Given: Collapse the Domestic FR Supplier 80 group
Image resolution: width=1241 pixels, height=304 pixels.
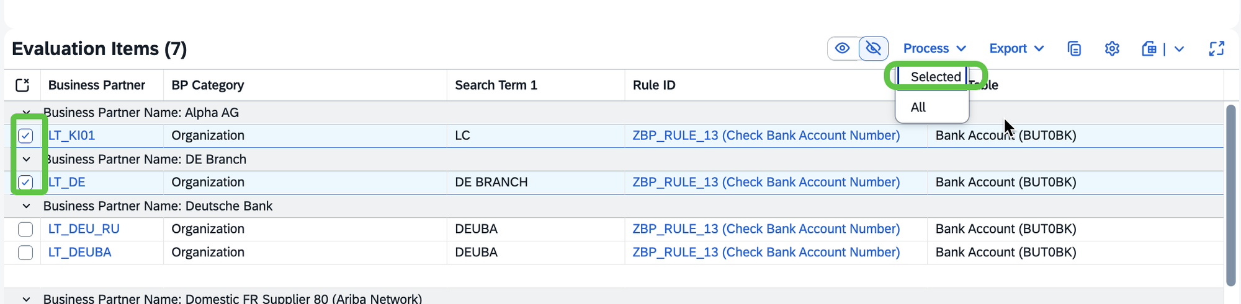Looking at the screenshot, I should 26,299.
